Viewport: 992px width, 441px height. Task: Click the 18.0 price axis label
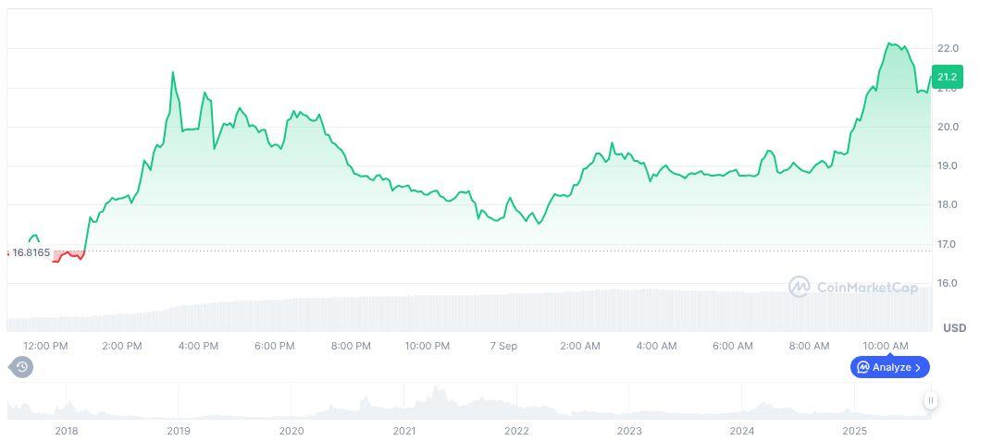(x=948, y=205)
